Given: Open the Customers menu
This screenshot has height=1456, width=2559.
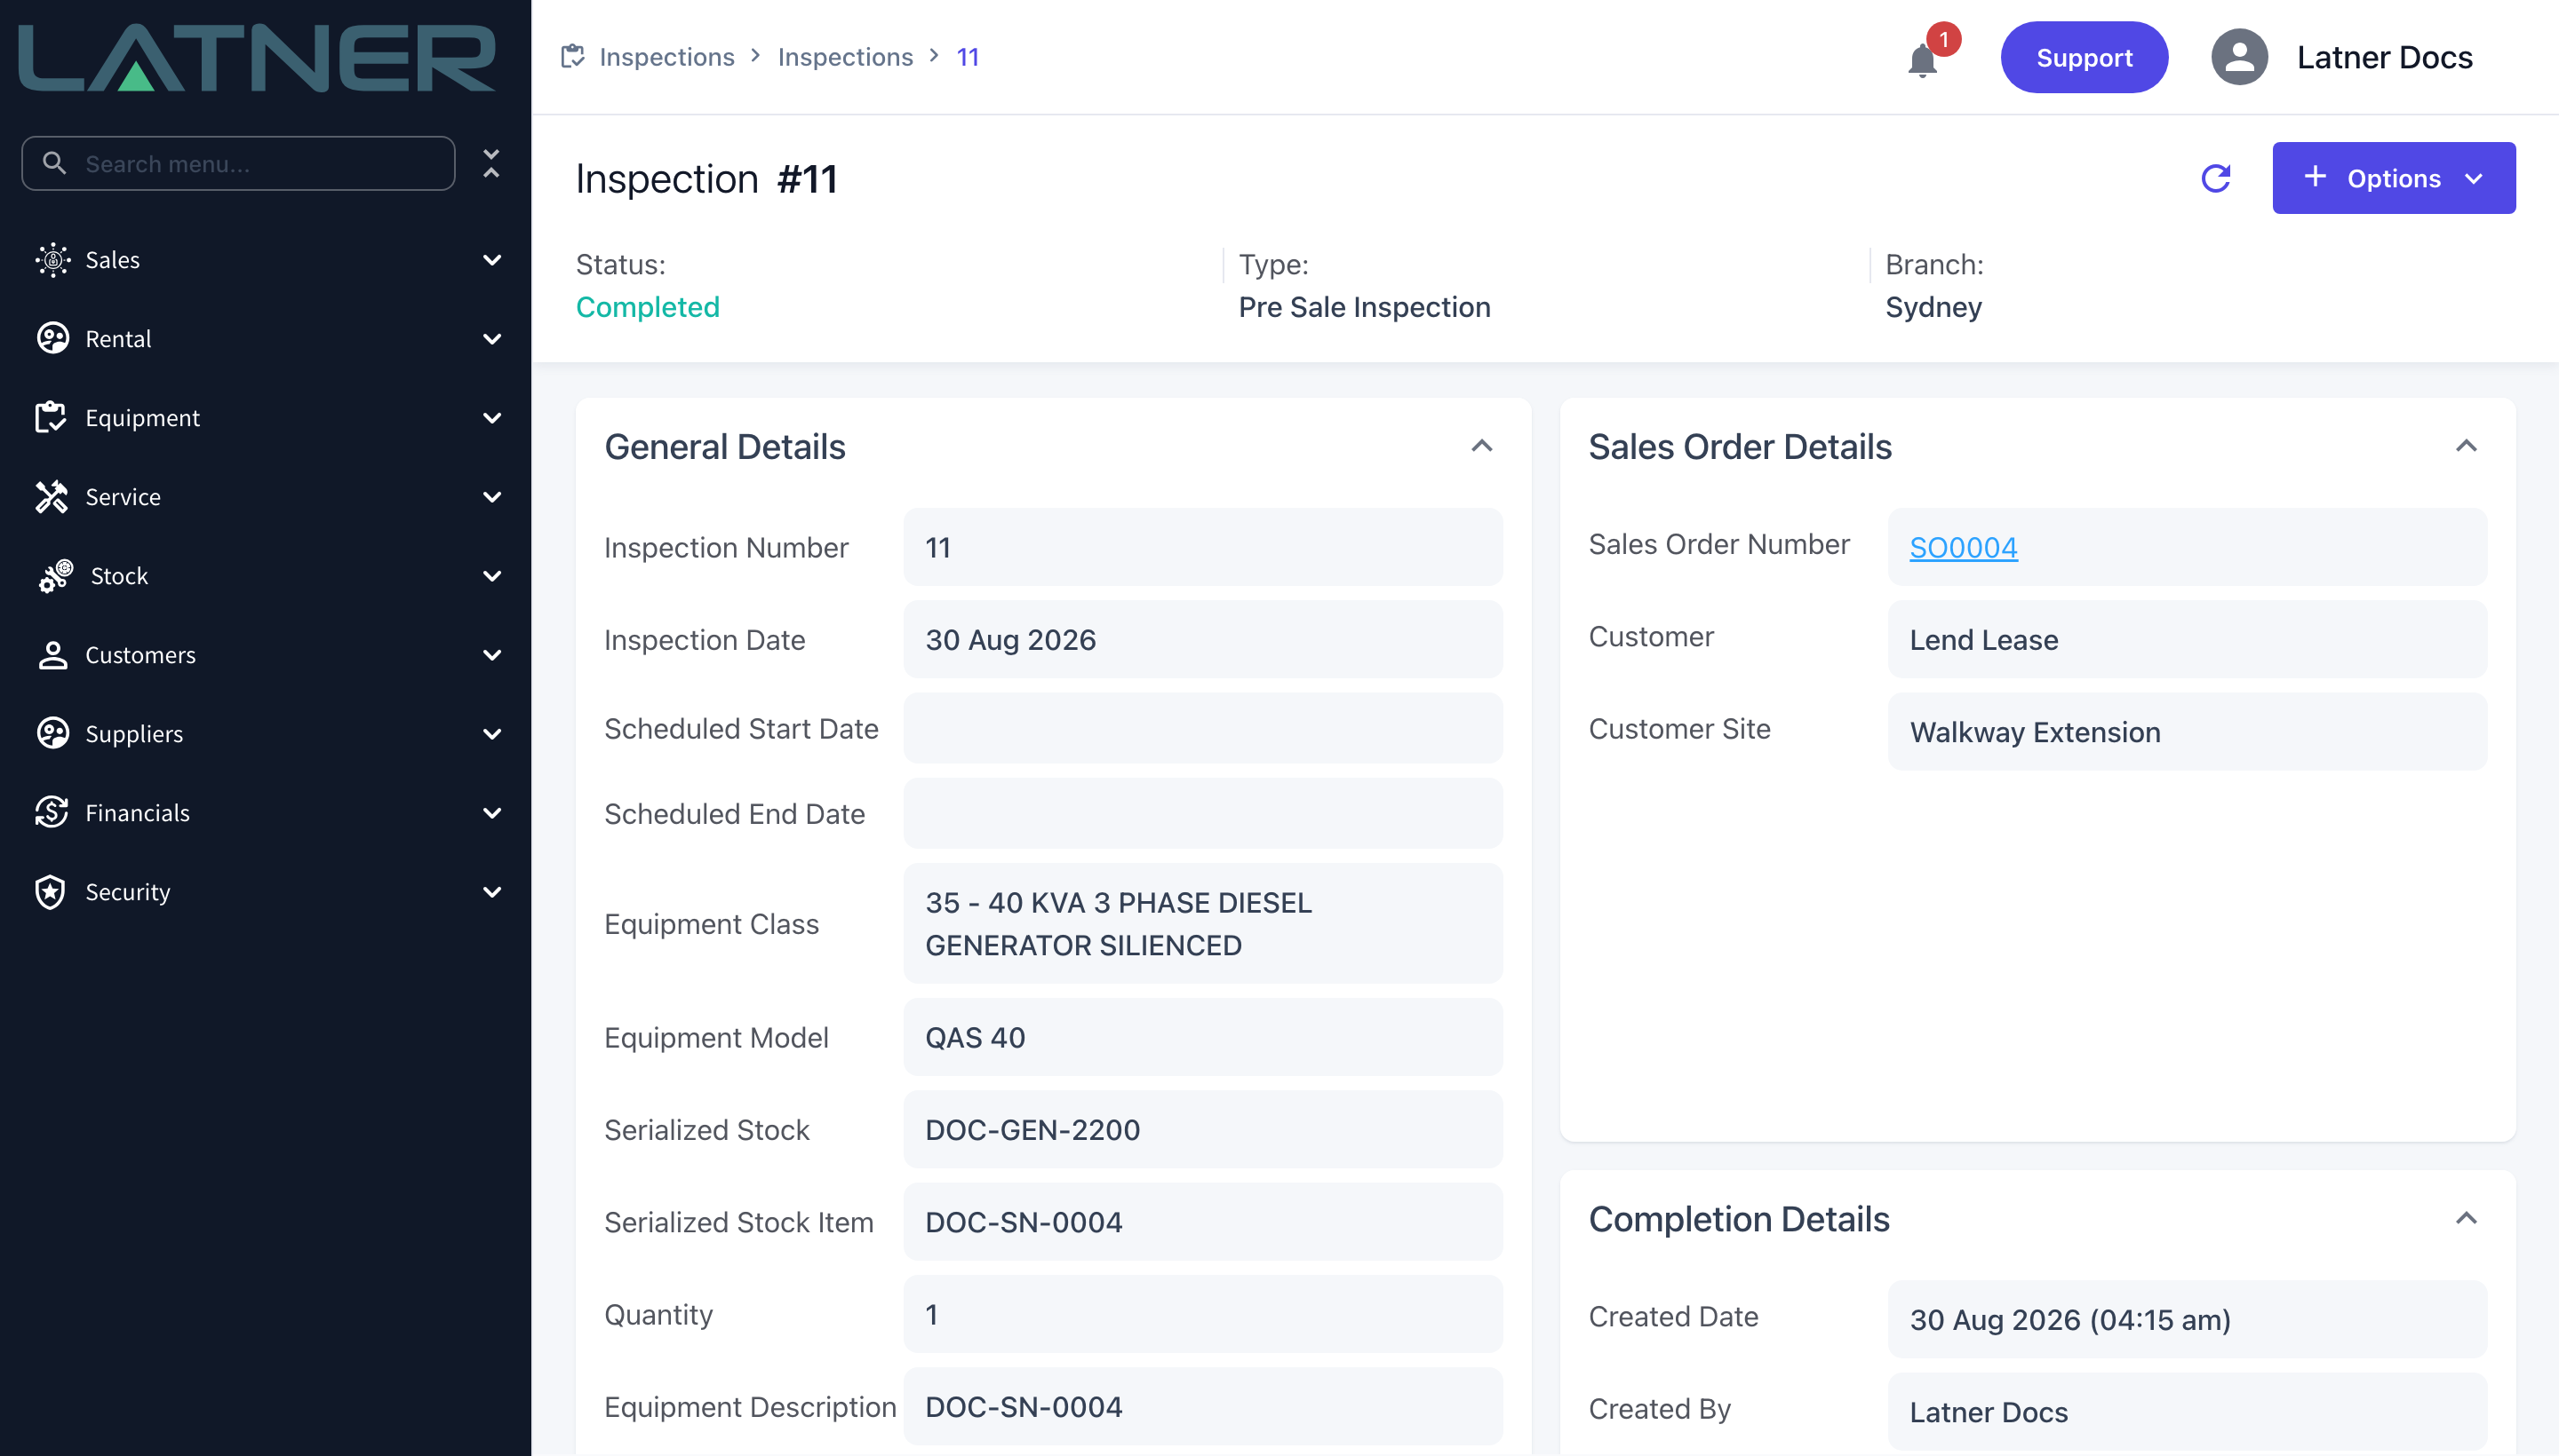Looking at the screenshot, I should click(x=265, y=655).
